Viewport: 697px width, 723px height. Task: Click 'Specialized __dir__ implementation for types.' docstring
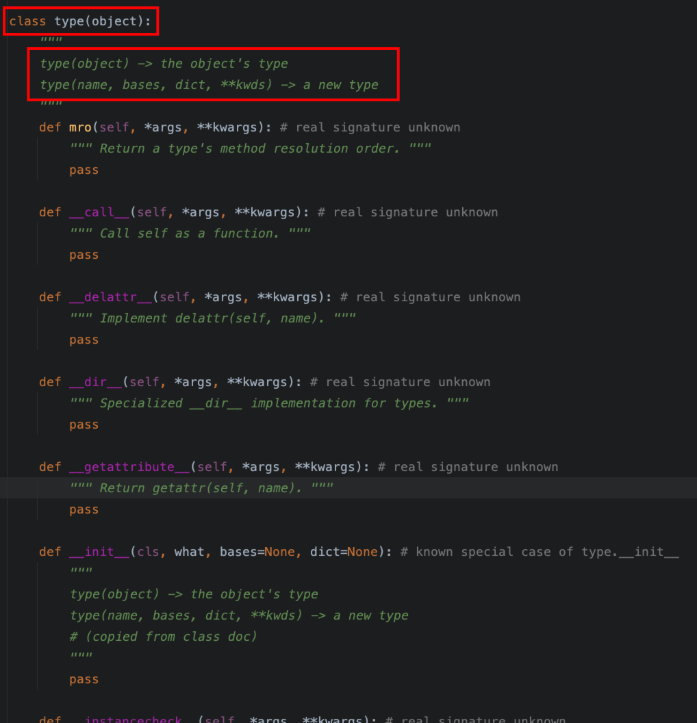tap(269, 403)
